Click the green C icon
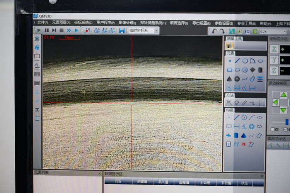Screen dimensions: 290x193 pyautogui.click(x=255, y=32)
